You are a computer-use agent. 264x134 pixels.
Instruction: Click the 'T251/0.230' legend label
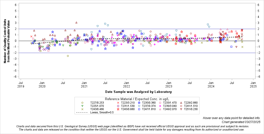click(x=191, y=109)
